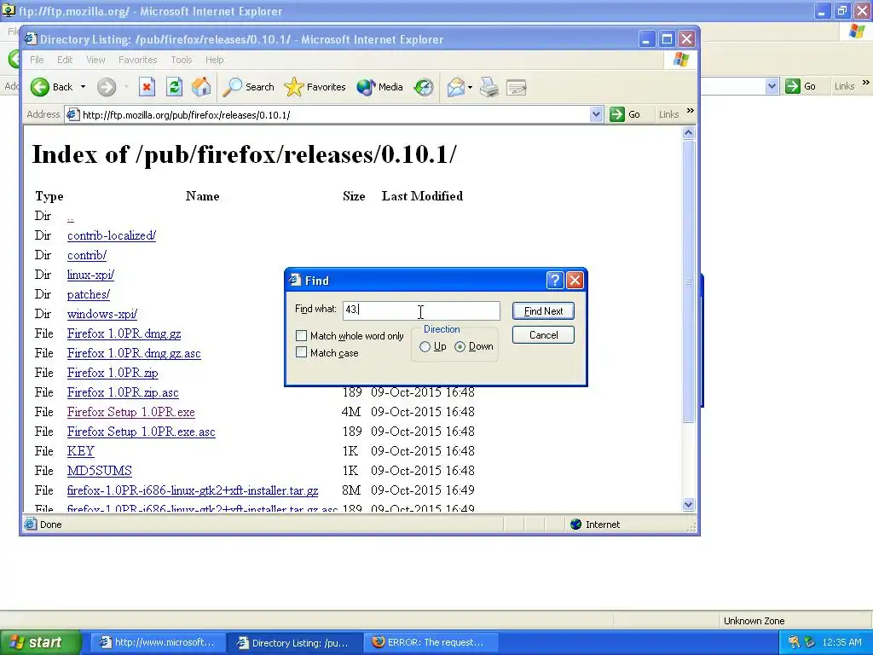Open Firefox Setup 1.0PR.exe.asc link

coord(141,432)
